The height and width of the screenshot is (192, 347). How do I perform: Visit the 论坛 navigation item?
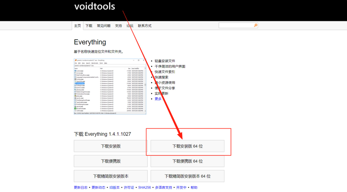(x=130, y=26)
